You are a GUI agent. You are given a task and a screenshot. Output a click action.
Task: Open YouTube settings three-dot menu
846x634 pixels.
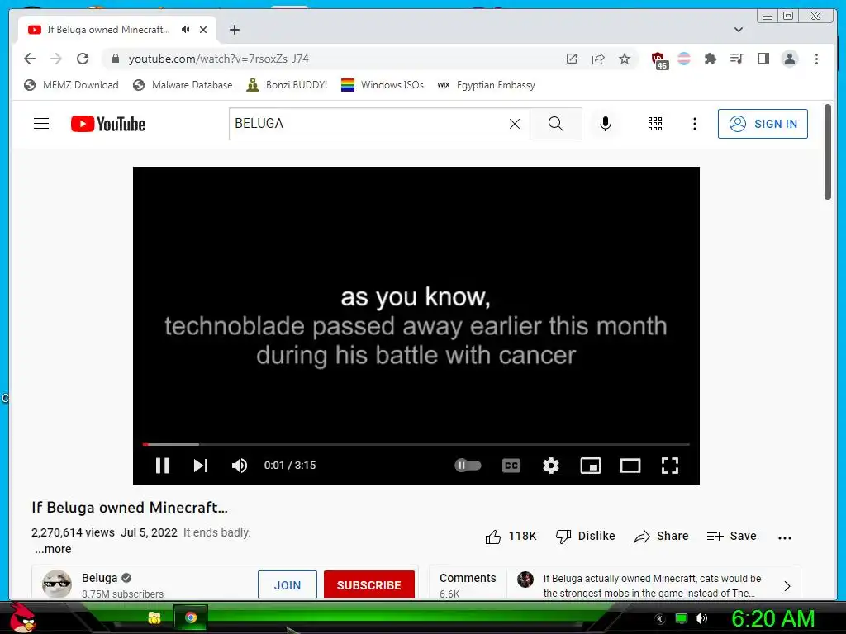[694, 124]
